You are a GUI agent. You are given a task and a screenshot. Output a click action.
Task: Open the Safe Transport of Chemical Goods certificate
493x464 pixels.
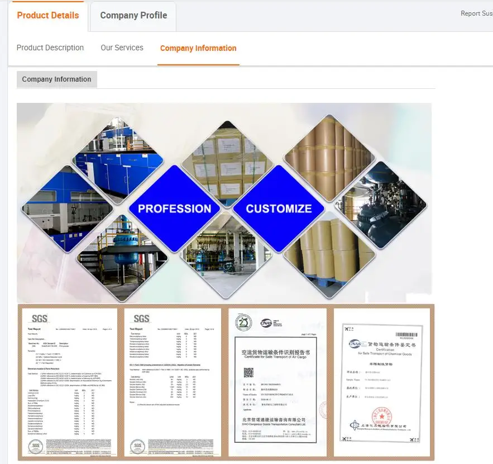tap(382, 382)
